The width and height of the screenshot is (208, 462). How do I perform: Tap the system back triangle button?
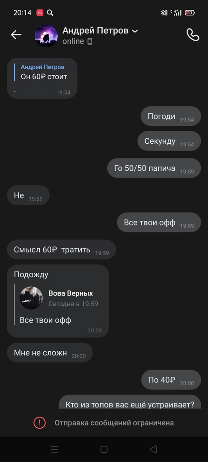pyautogui.click(x=153, y=449)
